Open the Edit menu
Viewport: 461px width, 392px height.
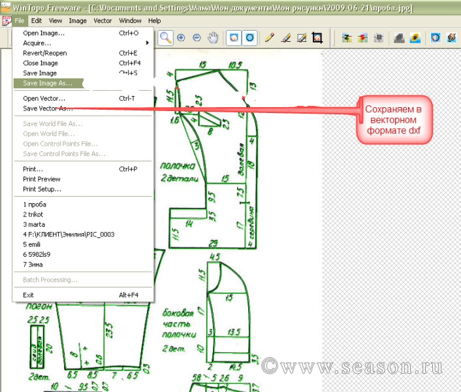pos(37,21)
